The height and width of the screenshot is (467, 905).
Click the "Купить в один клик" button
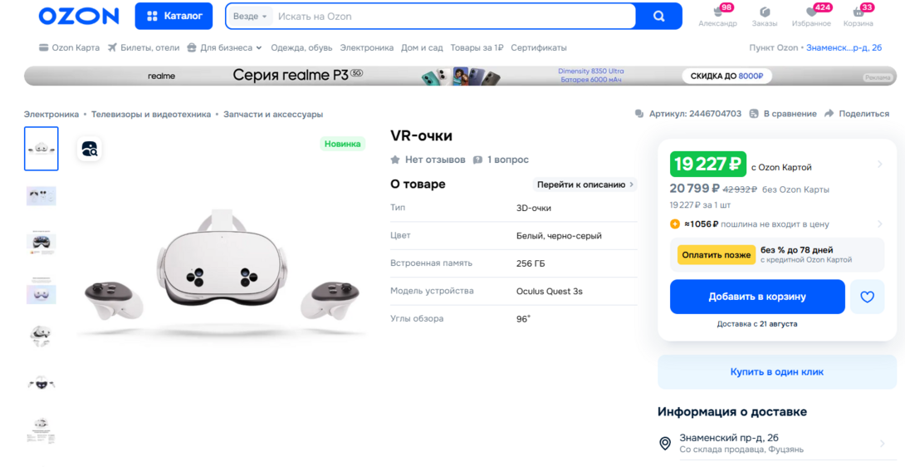pyautogui.click(x=776, y=372)
